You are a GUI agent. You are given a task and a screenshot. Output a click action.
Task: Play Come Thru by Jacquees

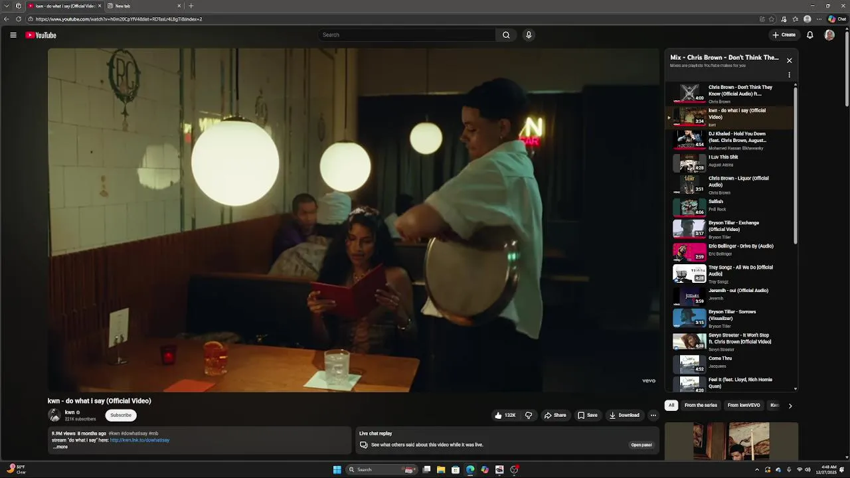pyautogui.click(x=730, y=363)
